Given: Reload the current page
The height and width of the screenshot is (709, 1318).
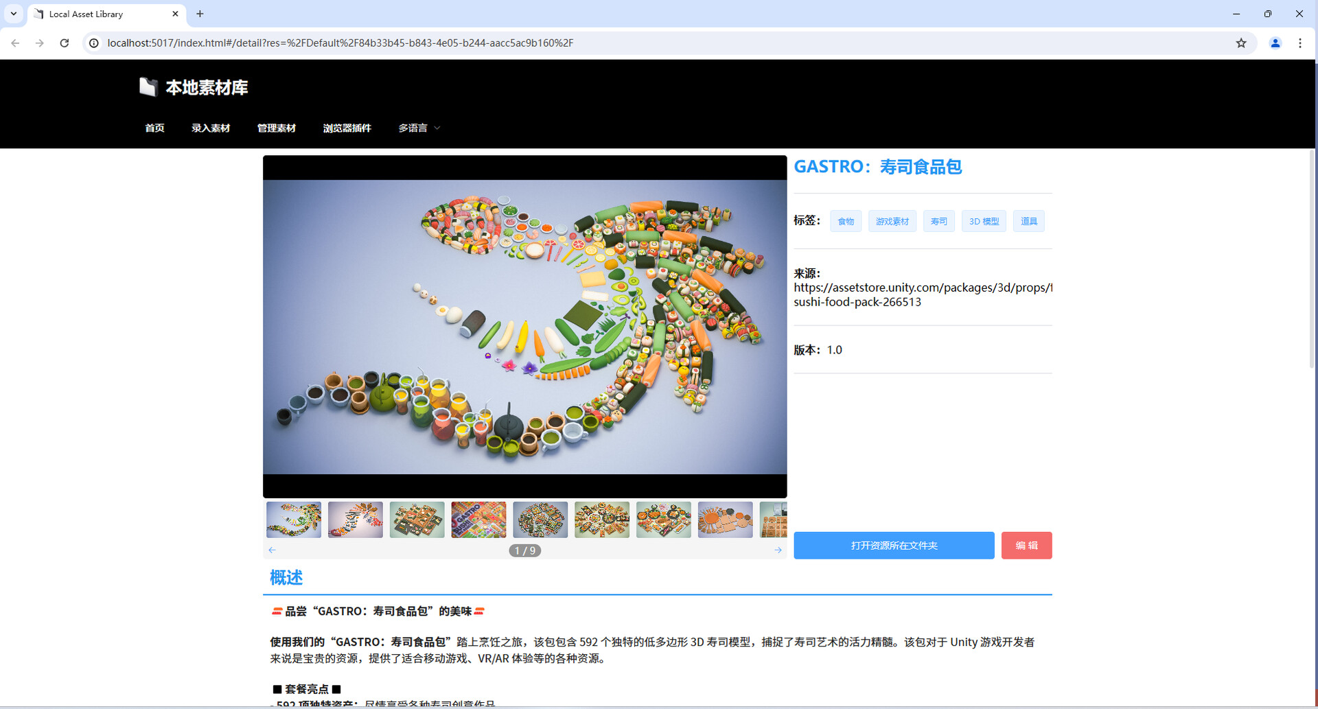Looking at the screenshot, I should tap(65, 43).
